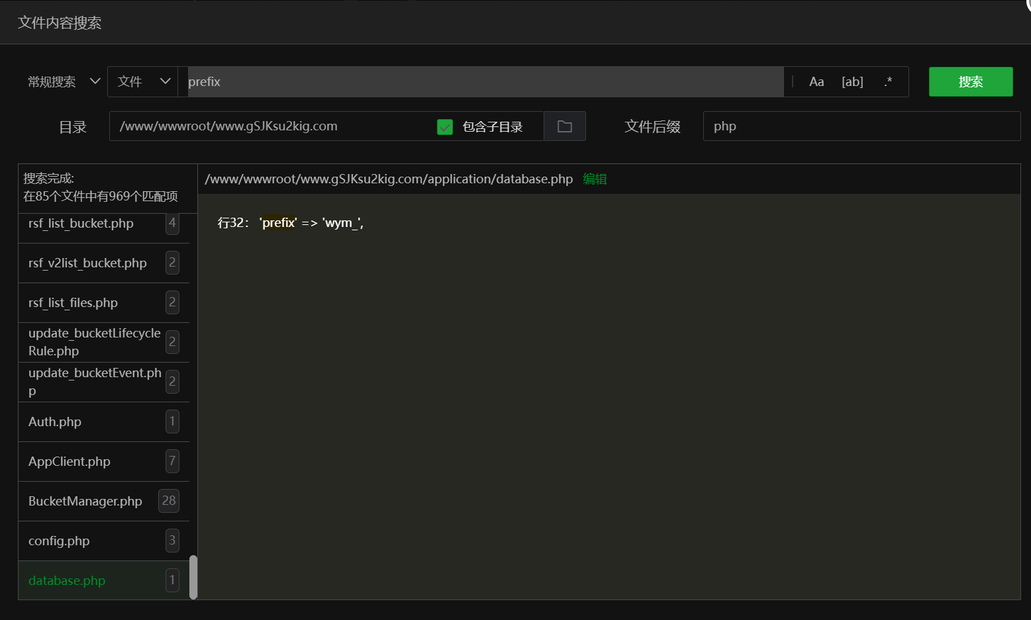Select Auth.php in results list

click(55, 422)
